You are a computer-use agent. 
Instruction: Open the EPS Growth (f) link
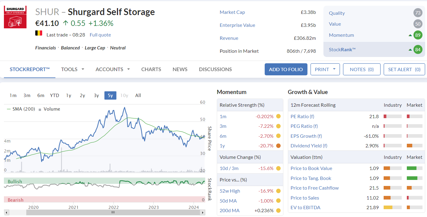[306, 136]
